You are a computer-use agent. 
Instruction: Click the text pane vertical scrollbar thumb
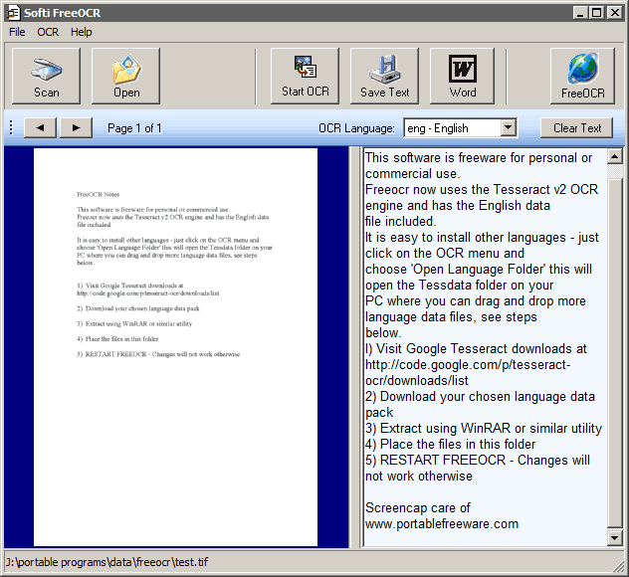coord(614,353)
